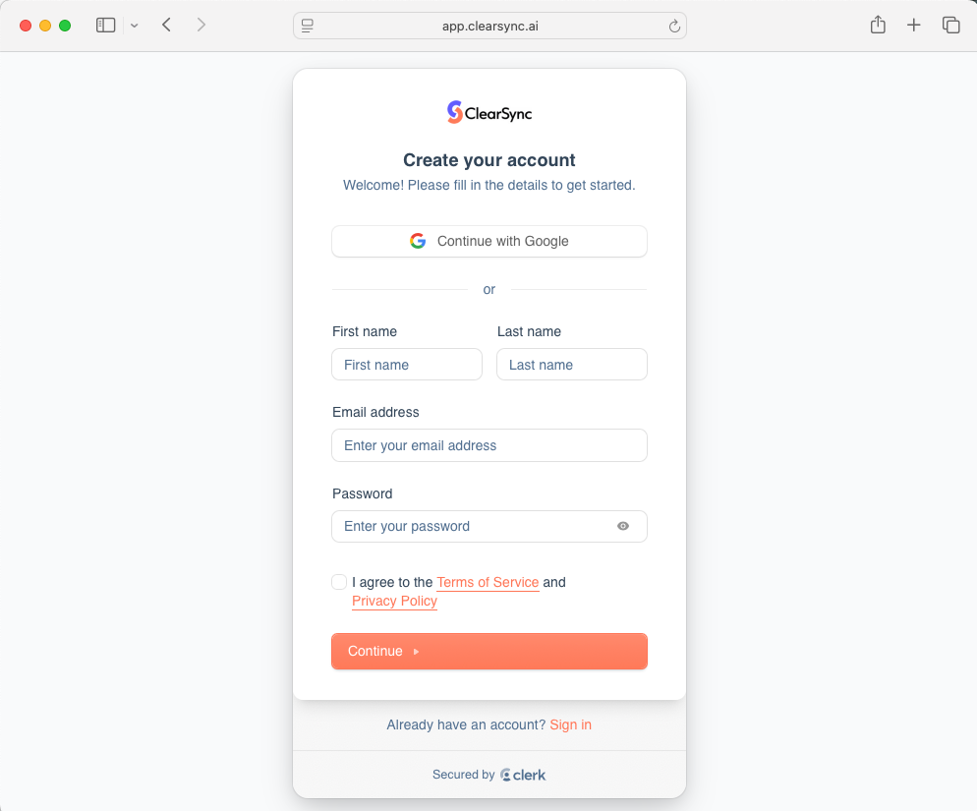The height and width of the screenshot is (811, 977).
Task: Click the ClearSync logo icon
Action: pos(454,113)
